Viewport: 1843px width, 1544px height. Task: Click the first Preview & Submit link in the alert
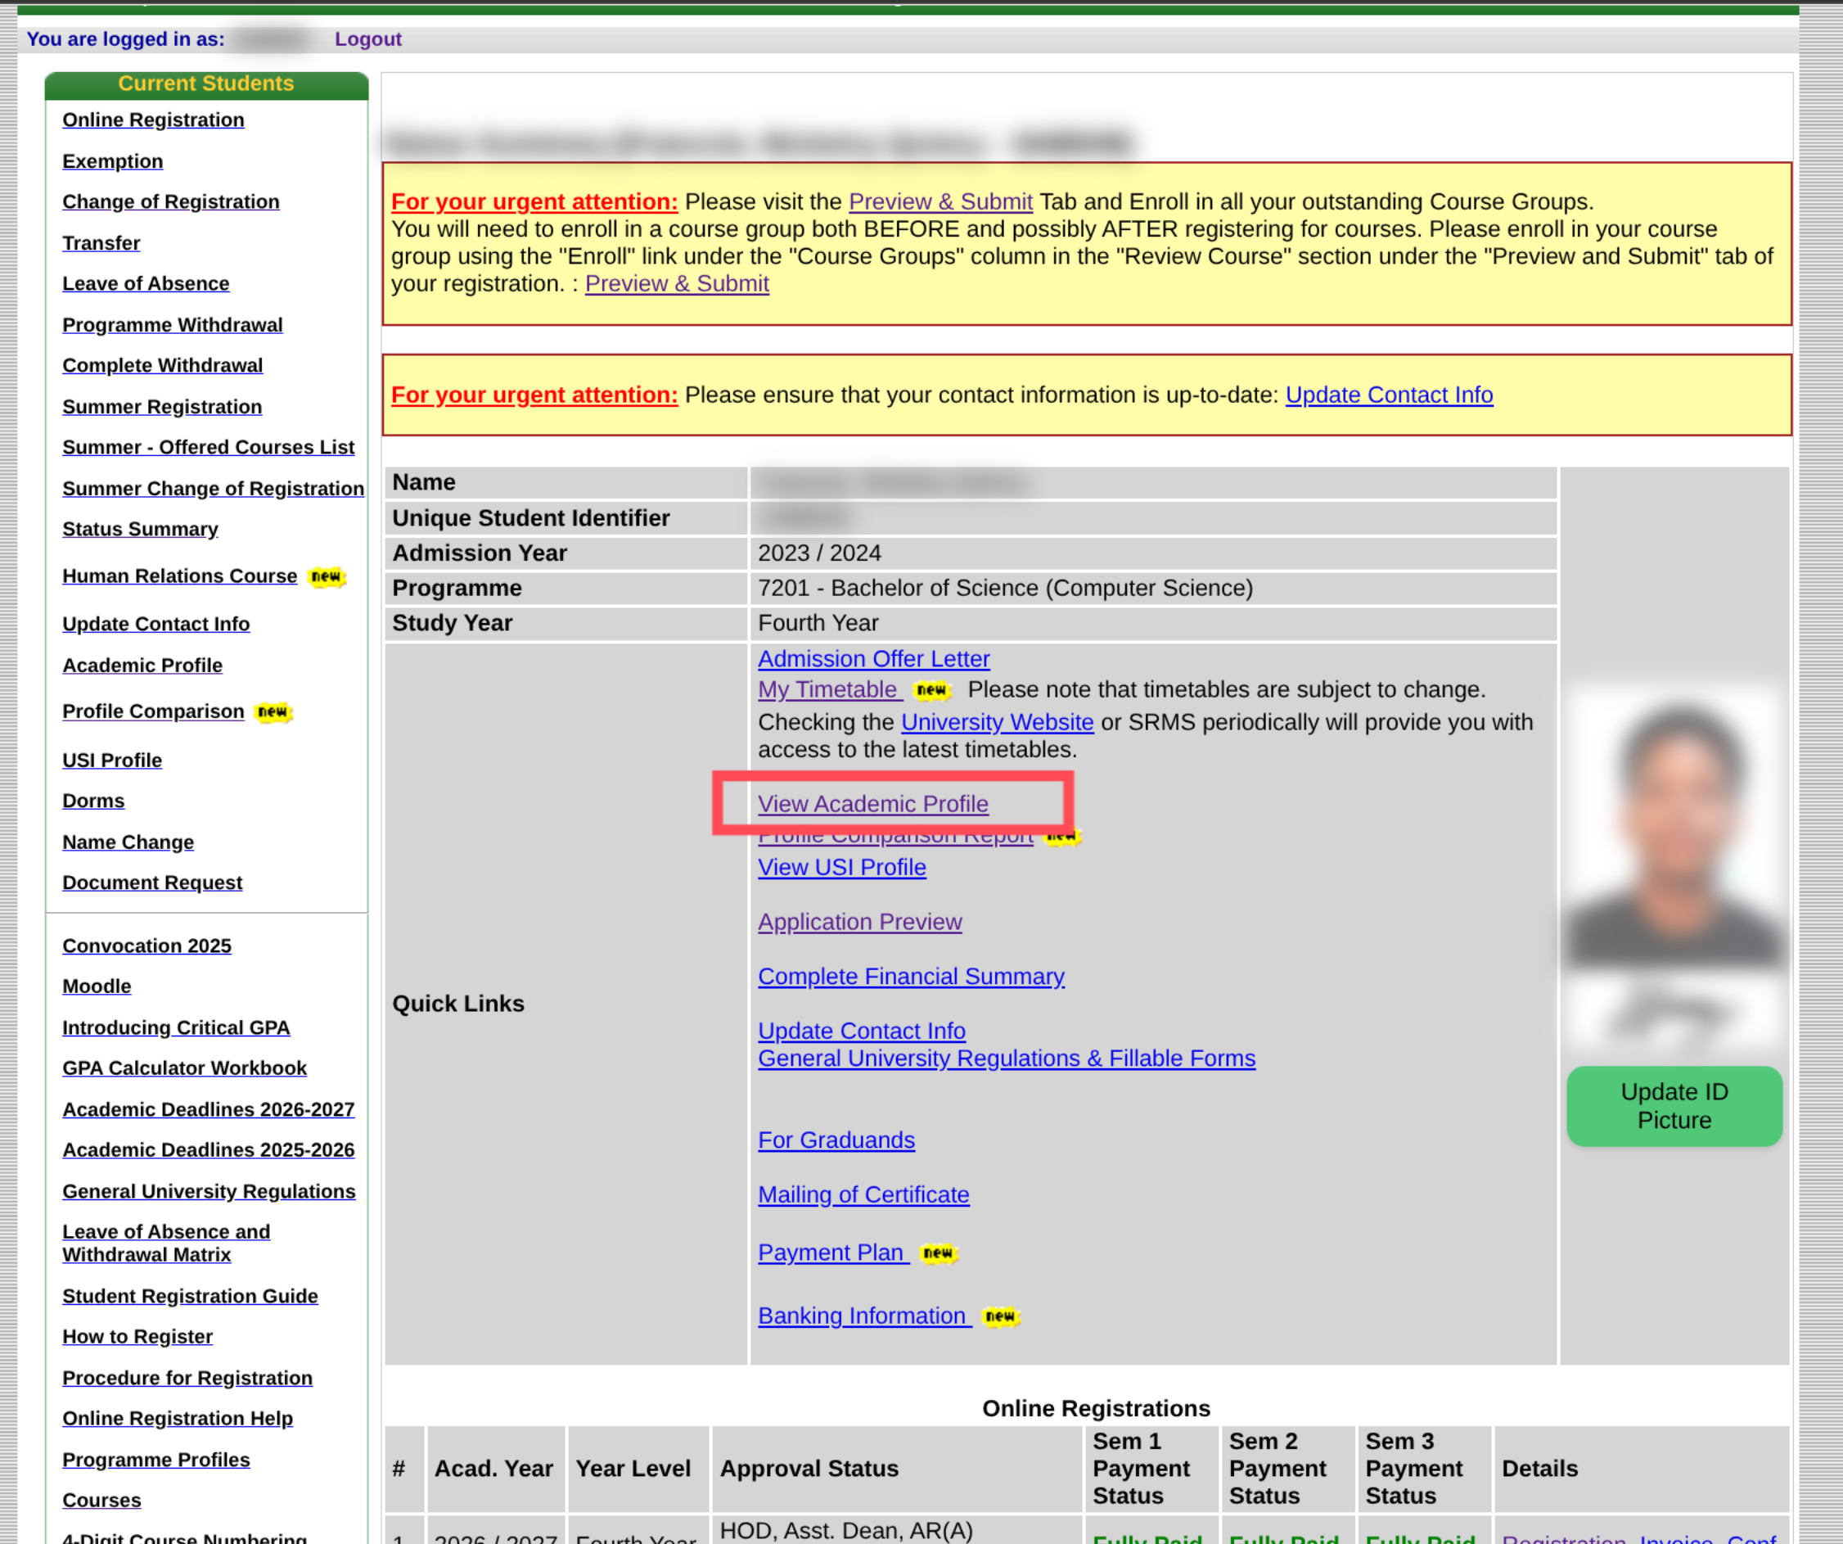pos(940,201)
